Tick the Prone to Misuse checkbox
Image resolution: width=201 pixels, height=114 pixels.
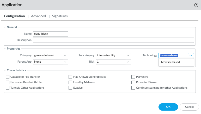[133, 82]
